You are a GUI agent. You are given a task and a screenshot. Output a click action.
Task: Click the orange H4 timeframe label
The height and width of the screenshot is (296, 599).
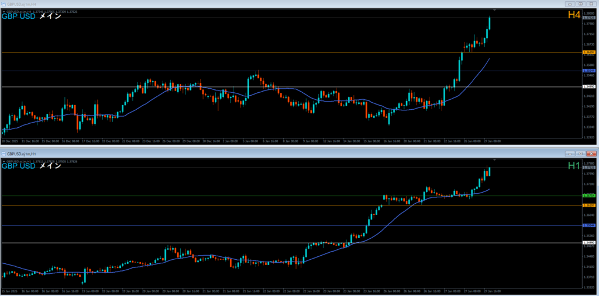(573, 15)
